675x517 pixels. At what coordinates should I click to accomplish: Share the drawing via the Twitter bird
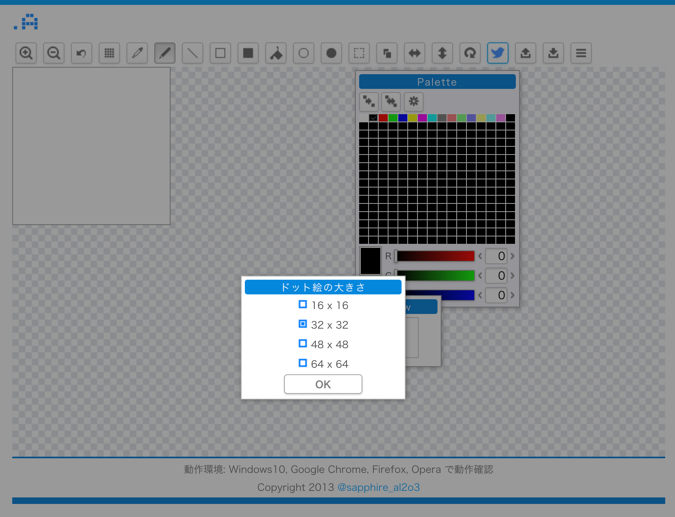[498, 53]
